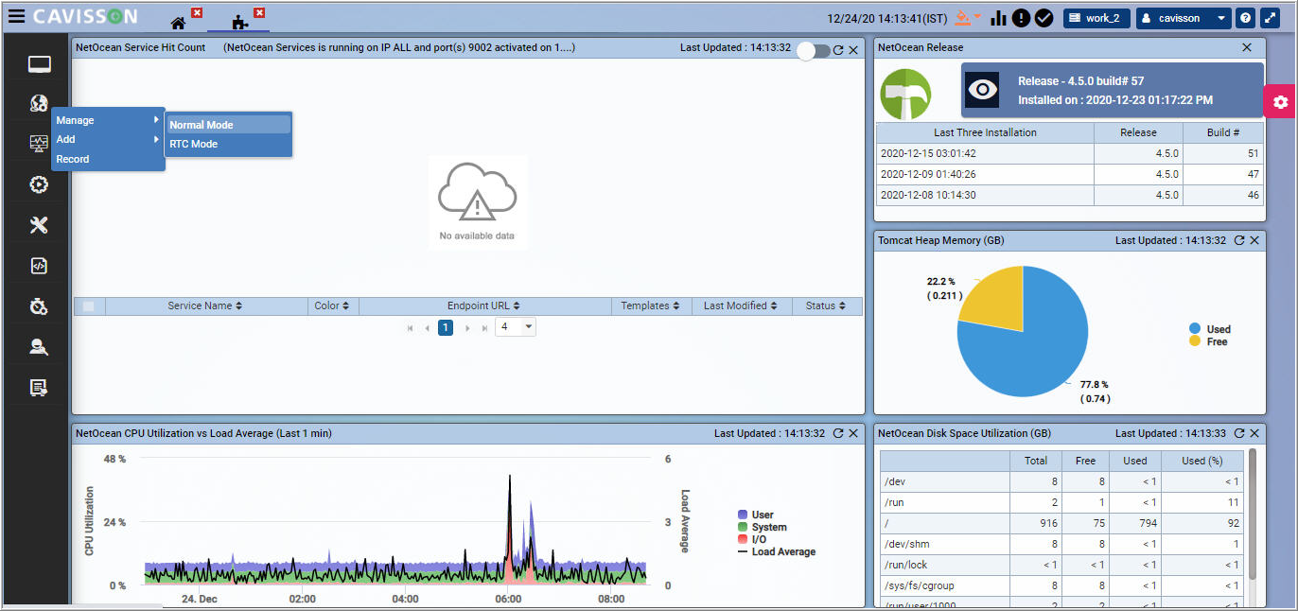
Task: Refresh the CPU Utilization panel
Action: pyautogui.click(x=838, y=433)
